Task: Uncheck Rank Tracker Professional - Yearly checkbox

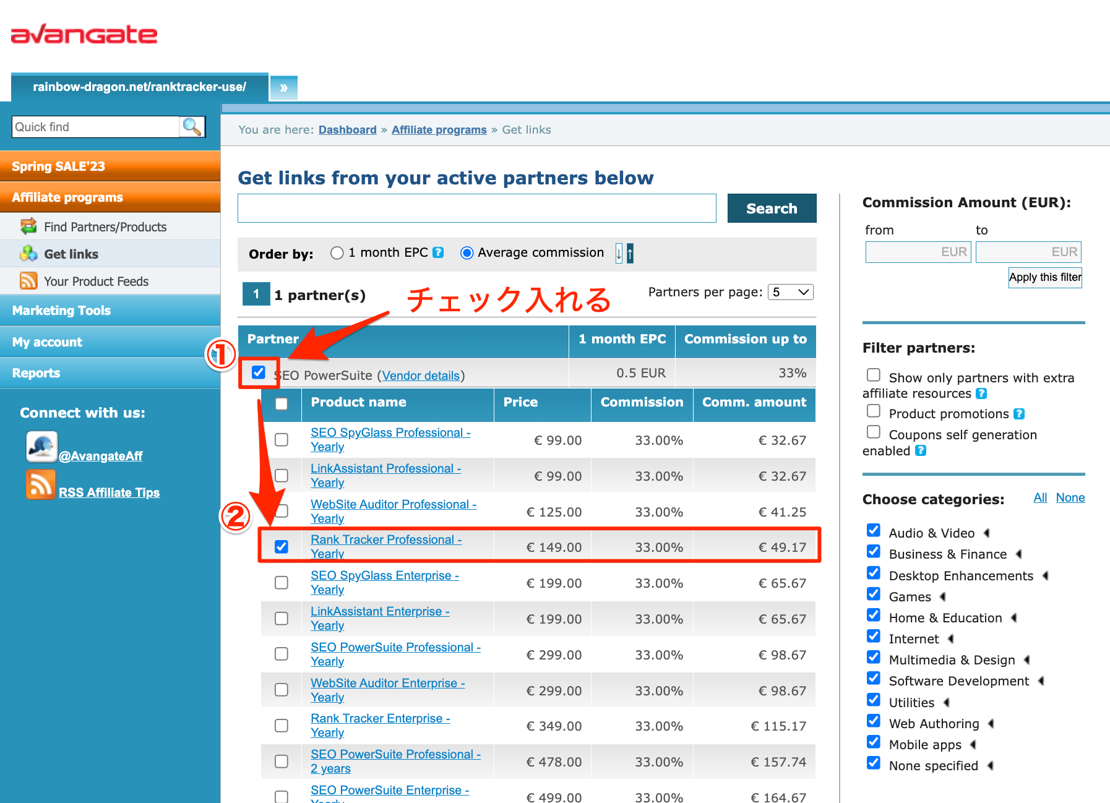Action: click(282, 547)
